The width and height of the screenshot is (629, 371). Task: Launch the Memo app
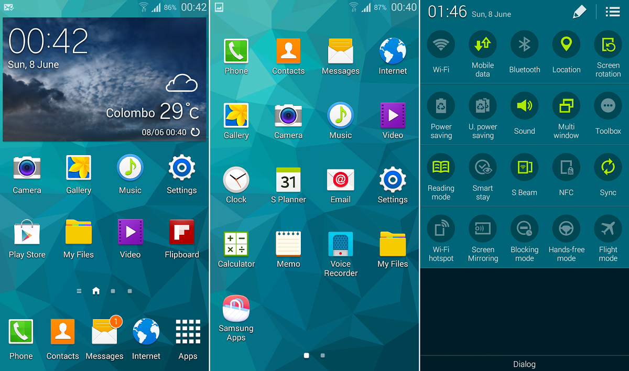288,244
